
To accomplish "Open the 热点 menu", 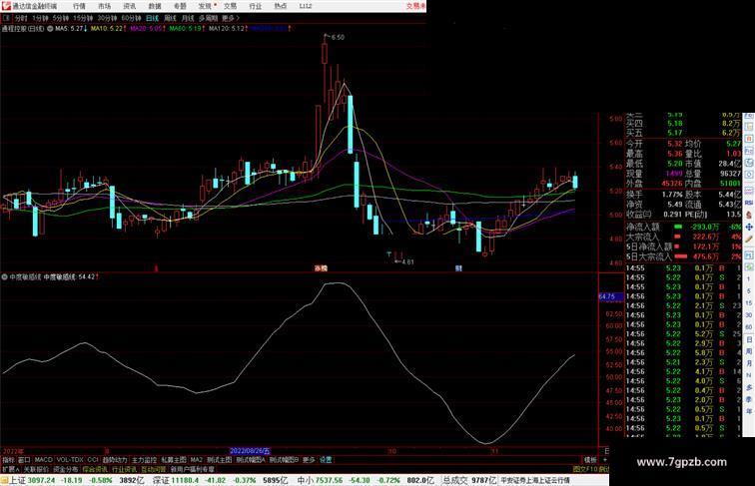I will point(281,6).
